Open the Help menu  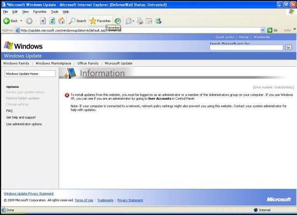[66, 12]
